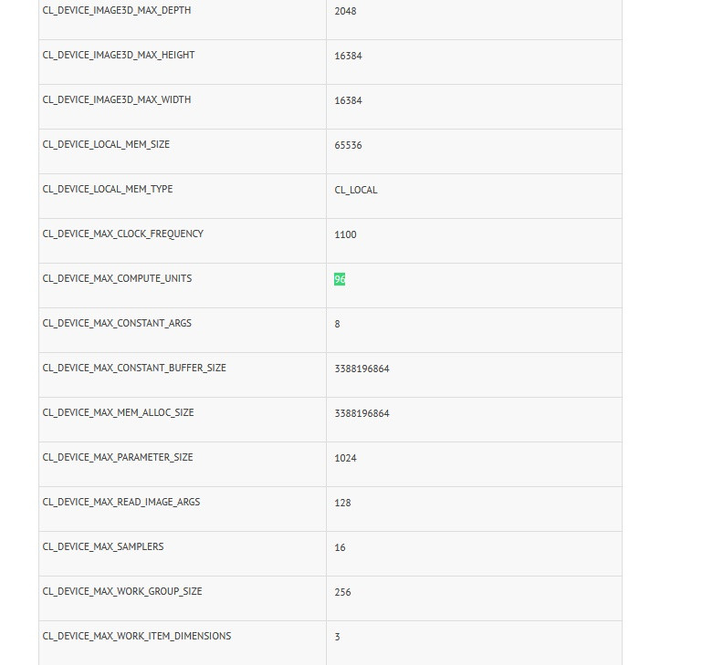Viewport: 713px width, 665px height.
Task: Click the CL_DEVICE_IMAGE3D_MAX_DEPTH property name
Action: point(117,10)
